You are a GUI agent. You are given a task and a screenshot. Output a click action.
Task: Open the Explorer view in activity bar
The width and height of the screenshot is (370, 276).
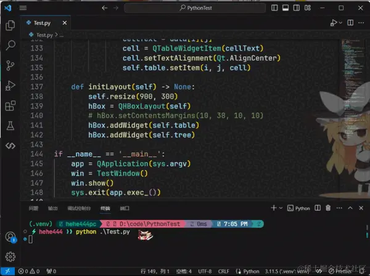point(10,25)
